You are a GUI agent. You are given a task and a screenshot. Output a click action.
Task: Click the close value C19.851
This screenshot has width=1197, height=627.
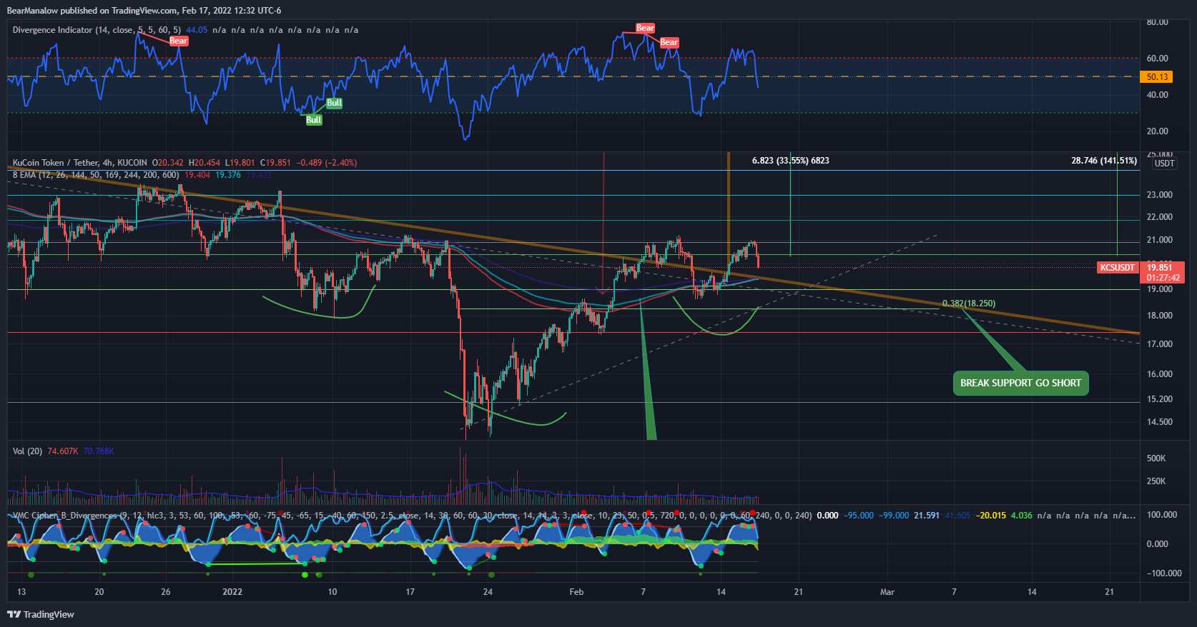[x=275, y=163]
